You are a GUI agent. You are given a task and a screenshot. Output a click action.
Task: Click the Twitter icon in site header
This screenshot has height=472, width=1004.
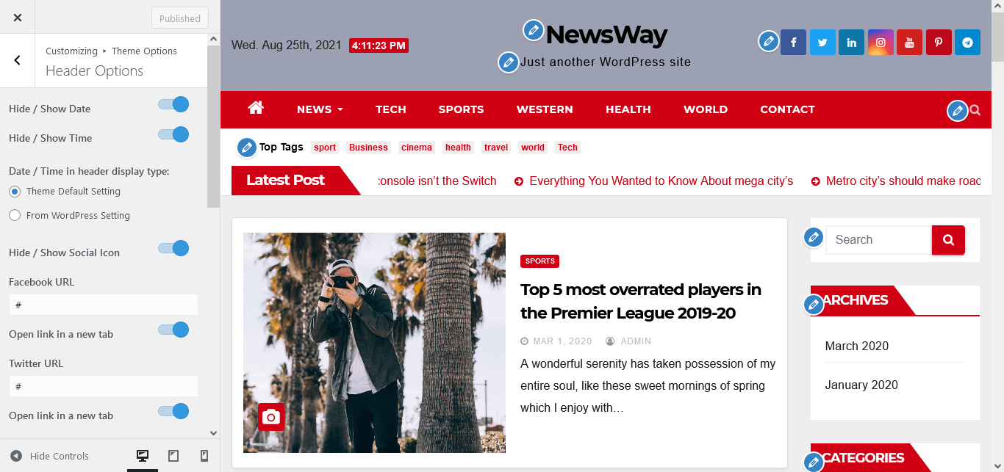click(822, 43)
